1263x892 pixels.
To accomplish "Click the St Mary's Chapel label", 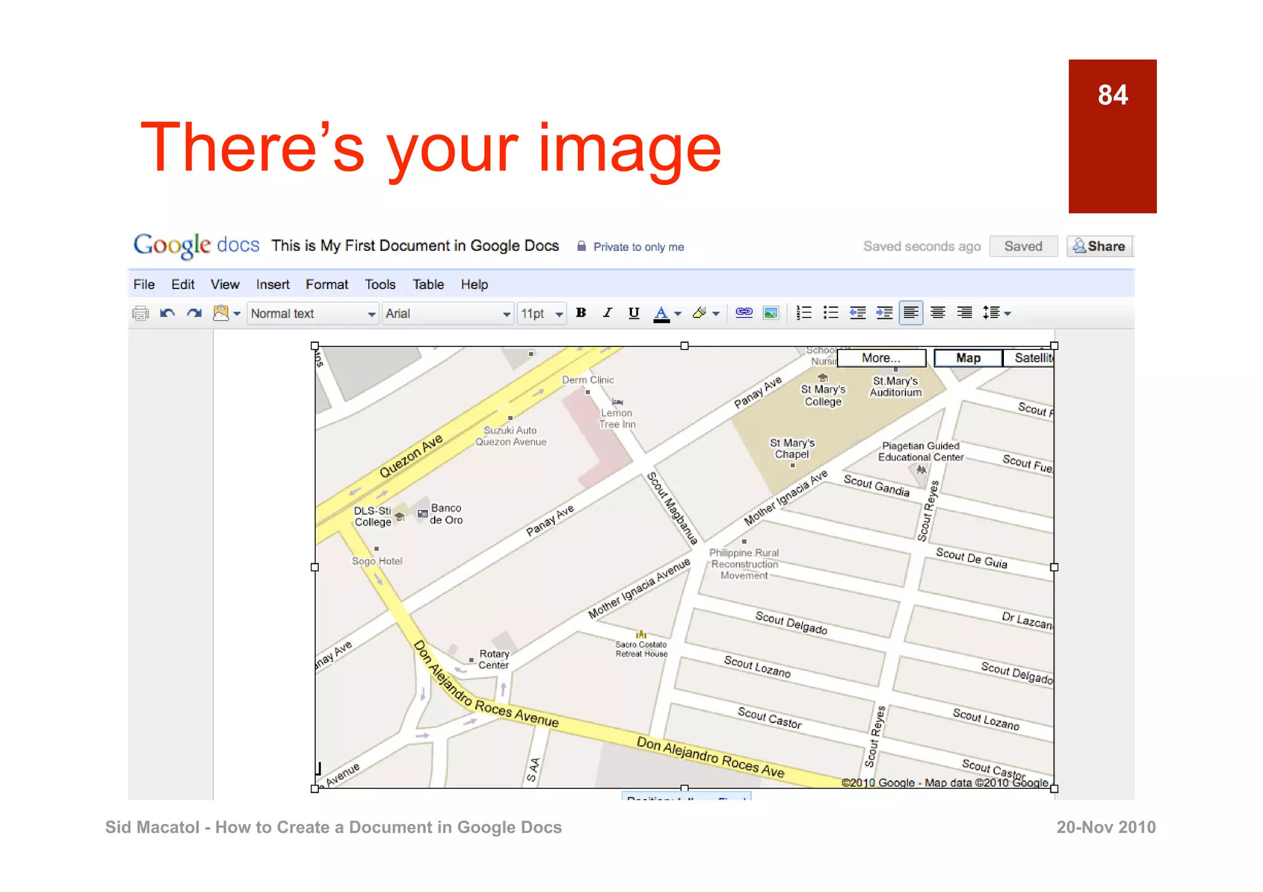I will 792,449.
